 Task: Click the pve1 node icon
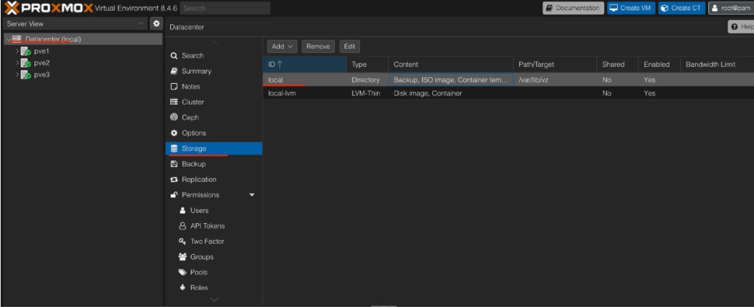[x=26, y=51]
